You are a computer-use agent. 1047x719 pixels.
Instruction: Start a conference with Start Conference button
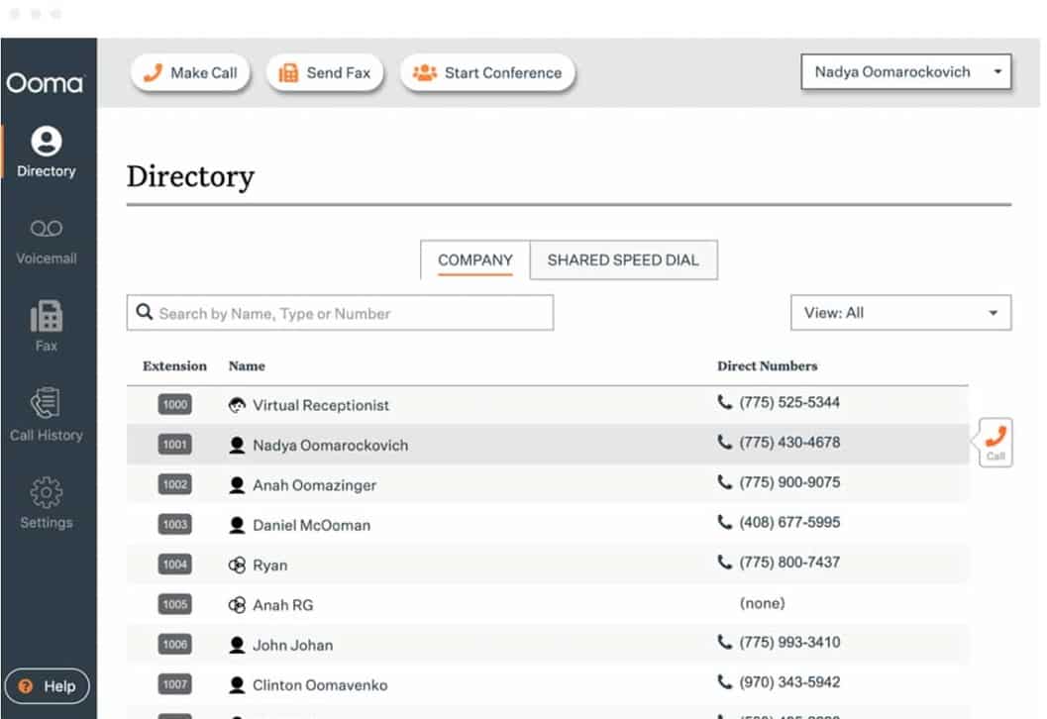click(x=487, y=73)
